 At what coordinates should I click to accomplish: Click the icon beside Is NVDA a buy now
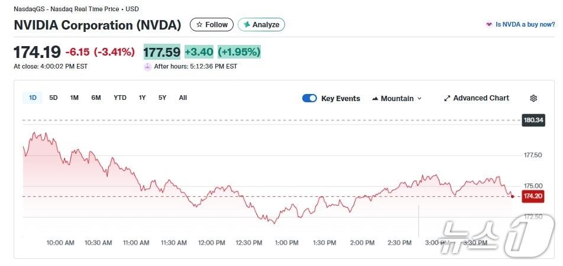click(x=489, y=25)
